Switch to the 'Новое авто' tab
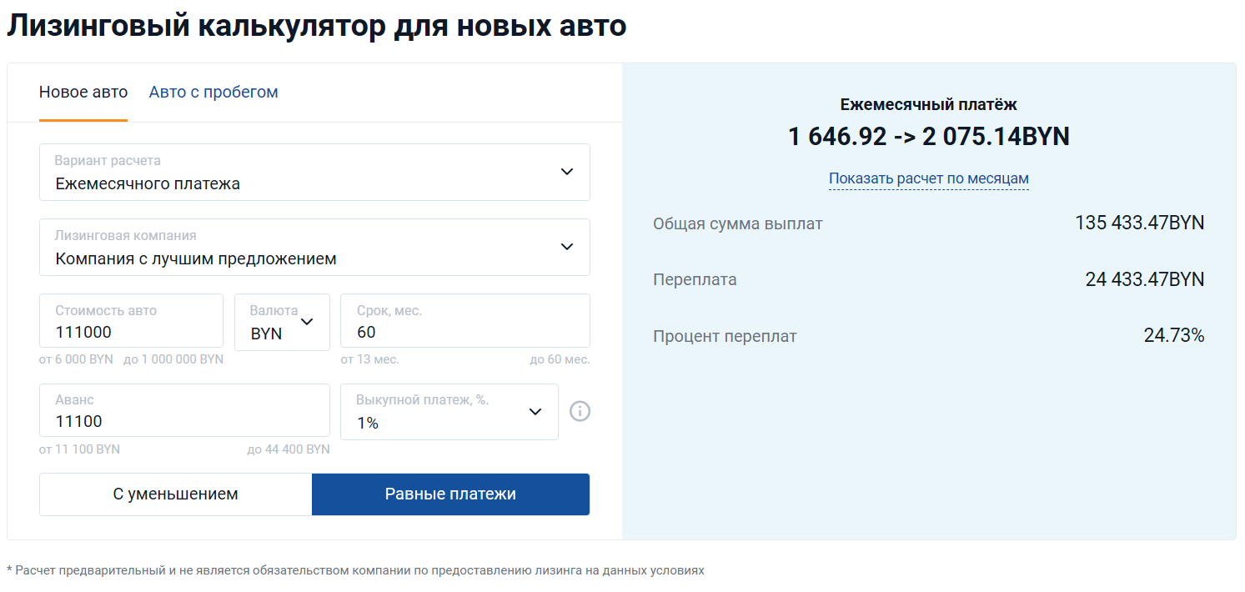 click(83, 92)
